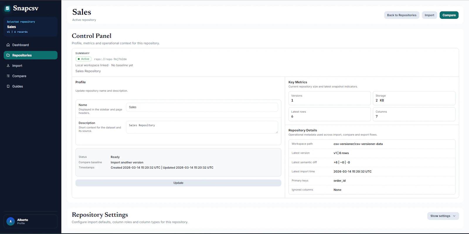Click the Name input field containing Sales
The height and width of the screenshot is (234, 469).
tap(202, 107)
